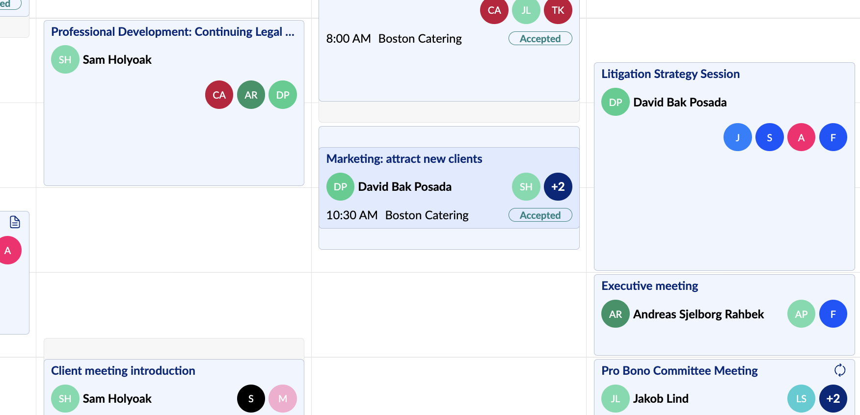This screenshot has width=860, height=415.
Task: Click CA avatar in Professional Development card
Action: pos(219,95)
